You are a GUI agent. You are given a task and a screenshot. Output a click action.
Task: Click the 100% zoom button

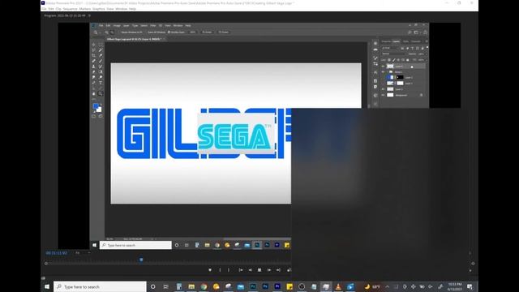(192, 32)
